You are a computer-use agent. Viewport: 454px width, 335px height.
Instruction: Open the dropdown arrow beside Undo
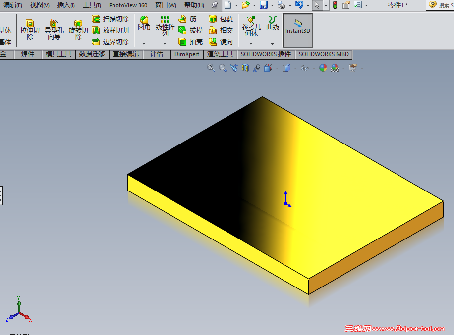click(x=308, y=5)
